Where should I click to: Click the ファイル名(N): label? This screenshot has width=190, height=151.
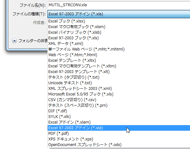coord(33,5)
